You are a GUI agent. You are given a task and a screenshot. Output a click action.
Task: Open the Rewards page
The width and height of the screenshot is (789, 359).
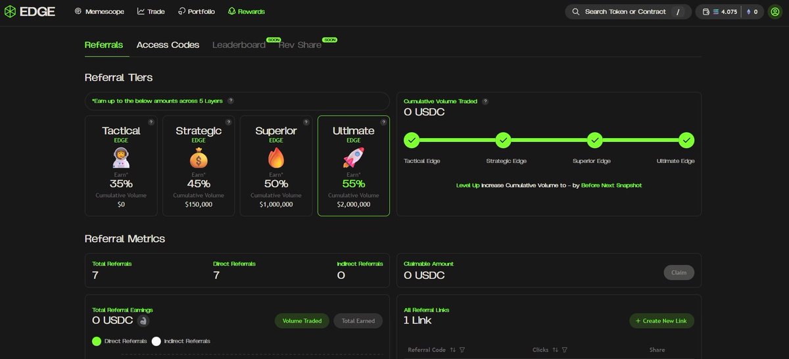pos(247,12)
